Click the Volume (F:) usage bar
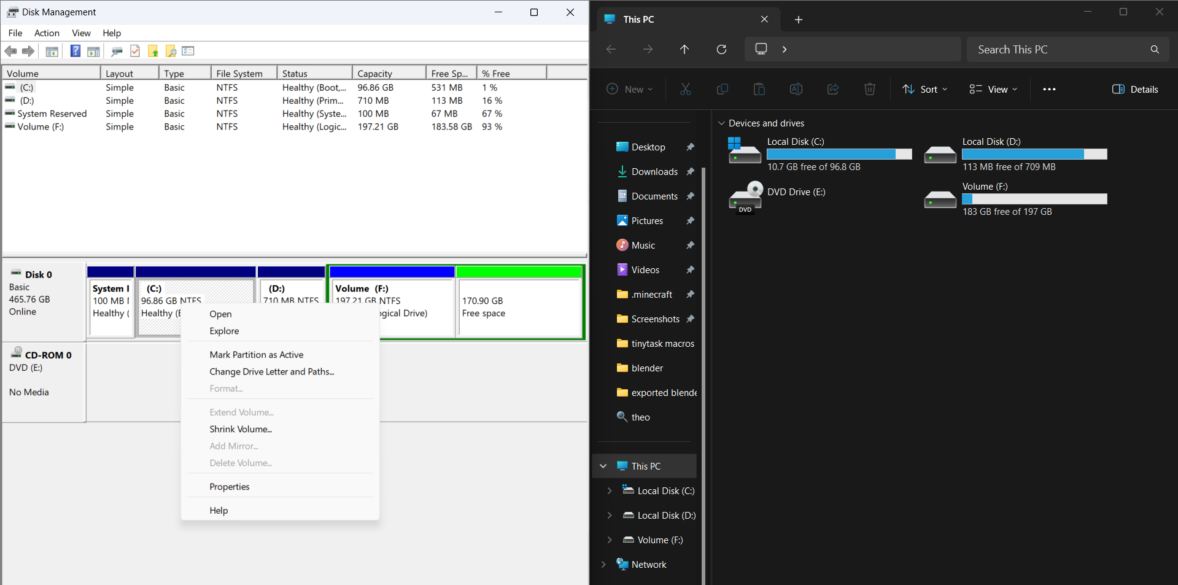 [x=1034, y=199]
